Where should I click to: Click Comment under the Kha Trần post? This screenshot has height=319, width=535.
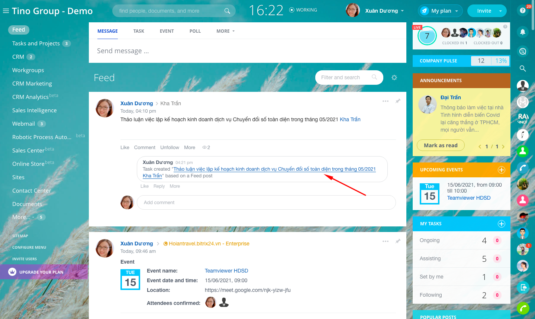(x=145, y=148)
